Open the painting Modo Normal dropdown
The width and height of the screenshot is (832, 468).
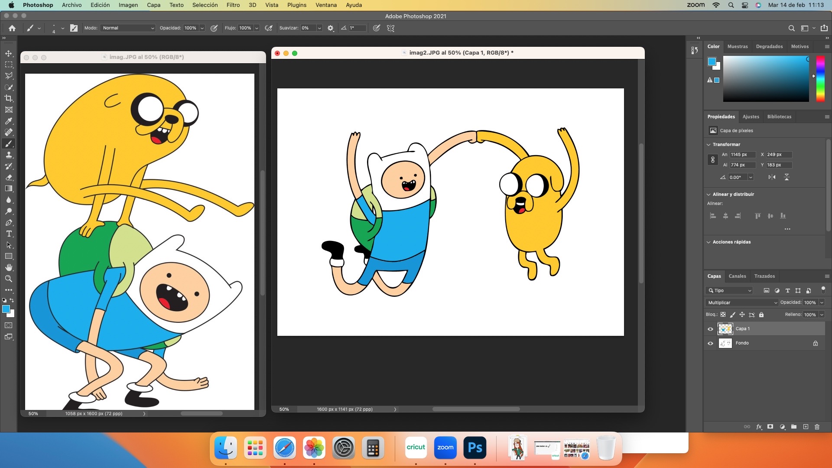pyautogui.click(x=128, y=28)
